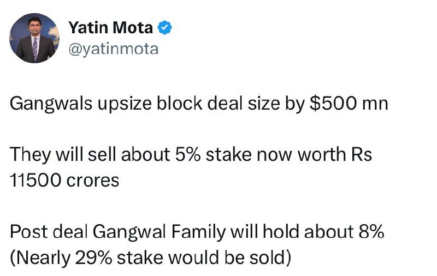This screenshot has width=437, height=276.
Task: Click the @yatinmota handle
Action: (114, 49)
